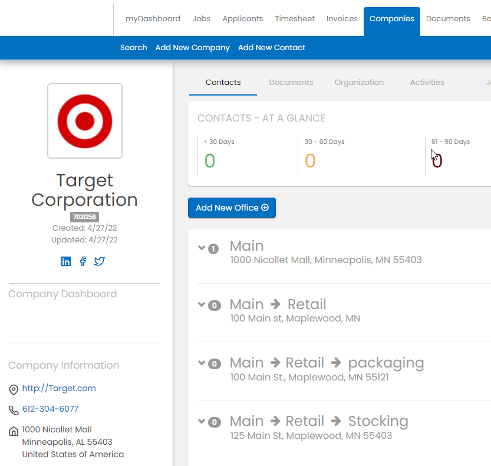Open the Twitter social icon
Image resolution: width=491 pixels, height=466 pixels.
pos(100,261)
